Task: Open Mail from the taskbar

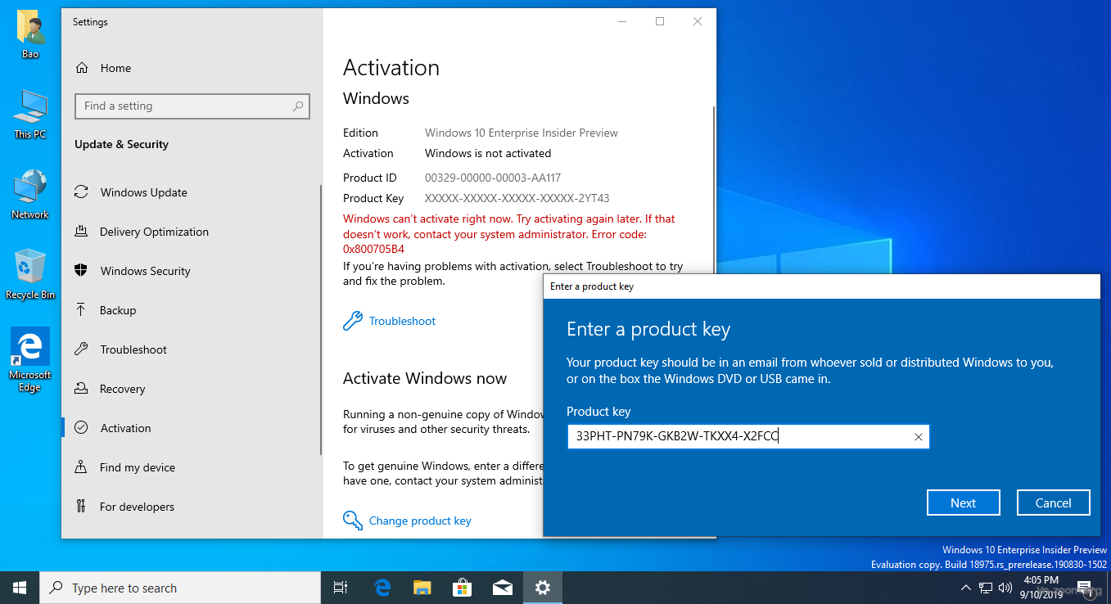Action: (x=503, y=588)
